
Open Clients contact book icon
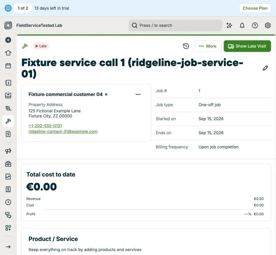(8, 82)
